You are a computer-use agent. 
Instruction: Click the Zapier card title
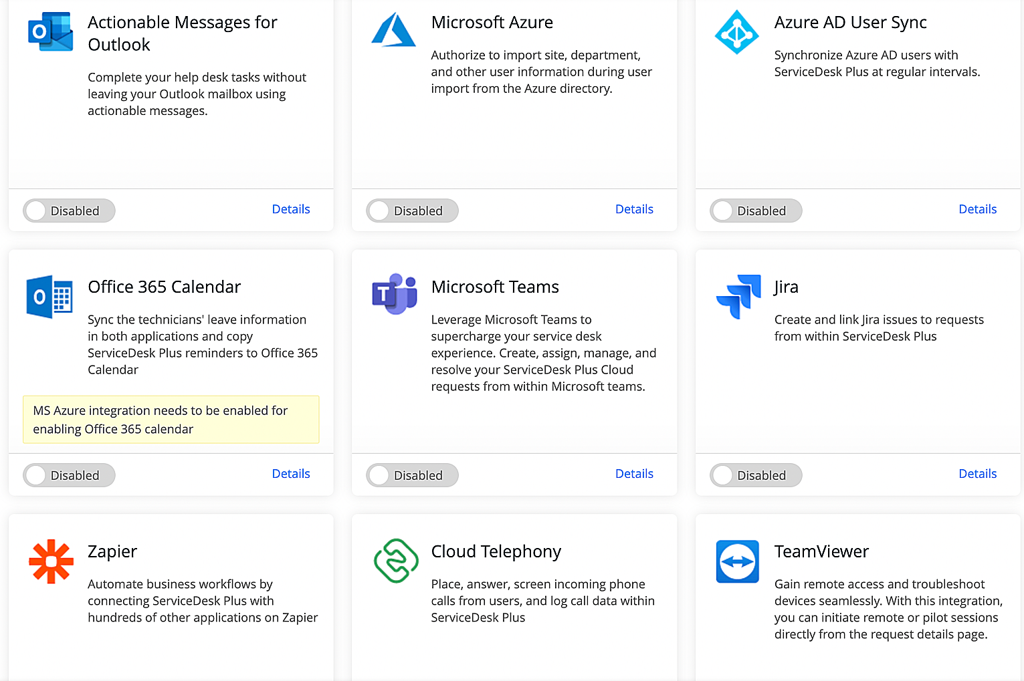coord(112,551)
